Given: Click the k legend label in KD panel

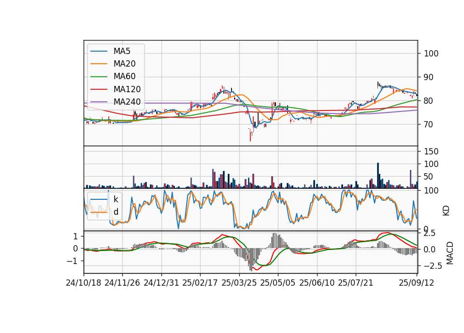Looking at the screenshot, I should 116,199.
